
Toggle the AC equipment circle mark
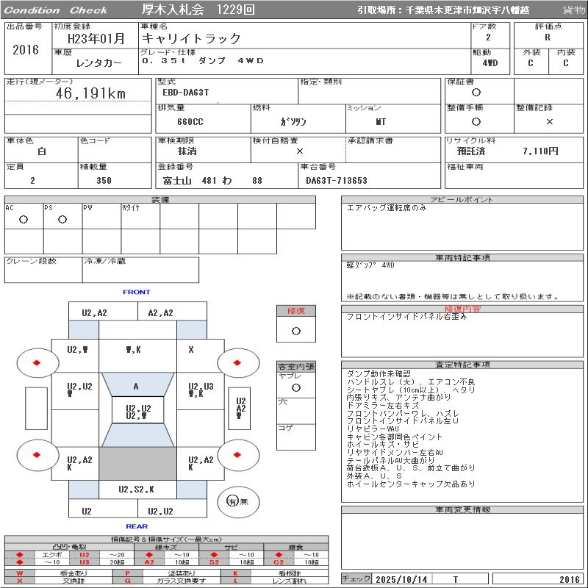click(24, 219)
